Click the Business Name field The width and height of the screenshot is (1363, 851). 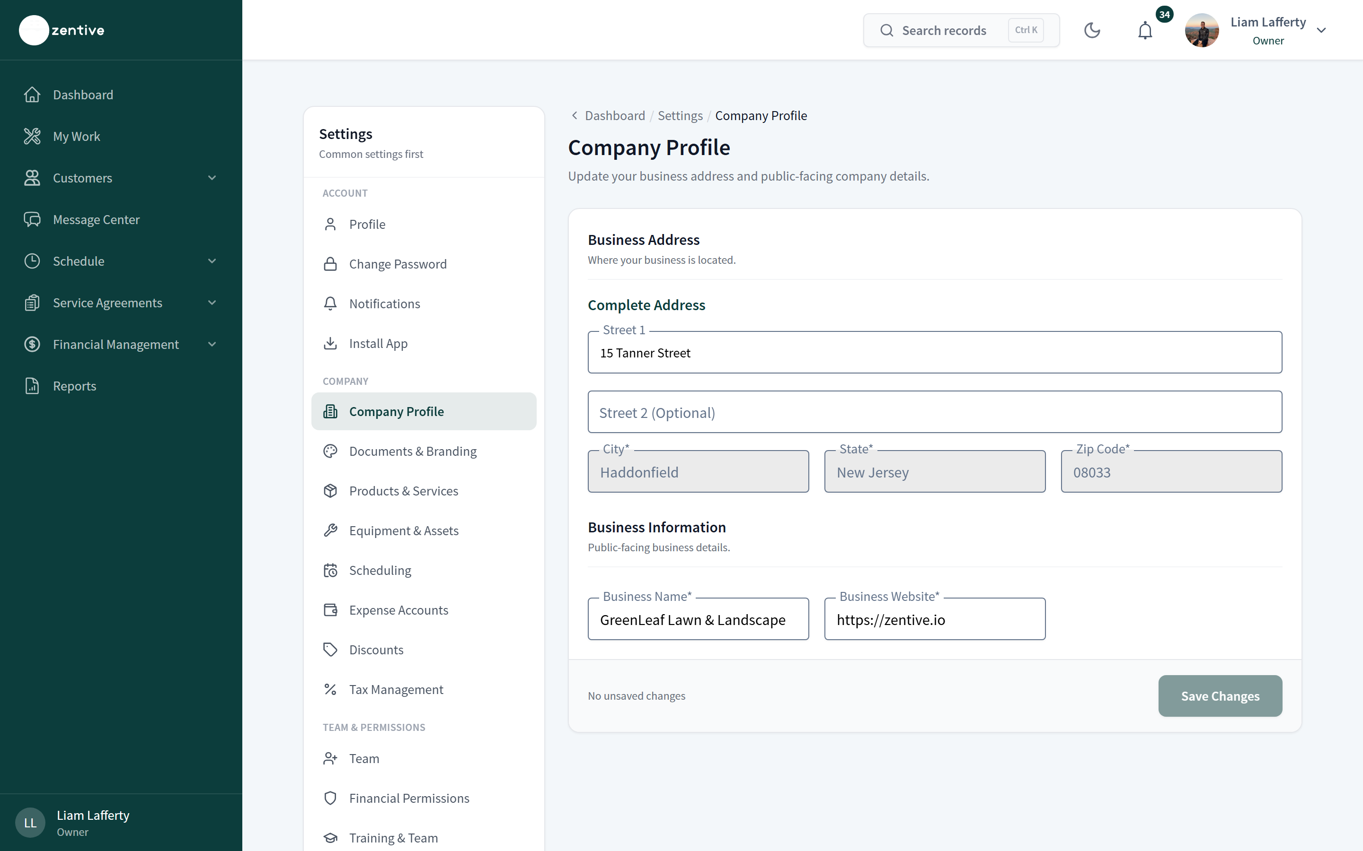click(699, 619)
